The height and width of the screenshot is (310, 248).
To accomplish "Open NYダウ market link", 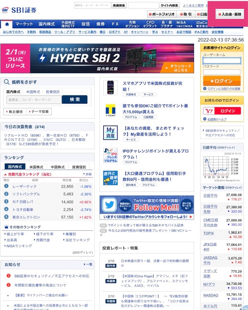I will (x=209, y=284).
